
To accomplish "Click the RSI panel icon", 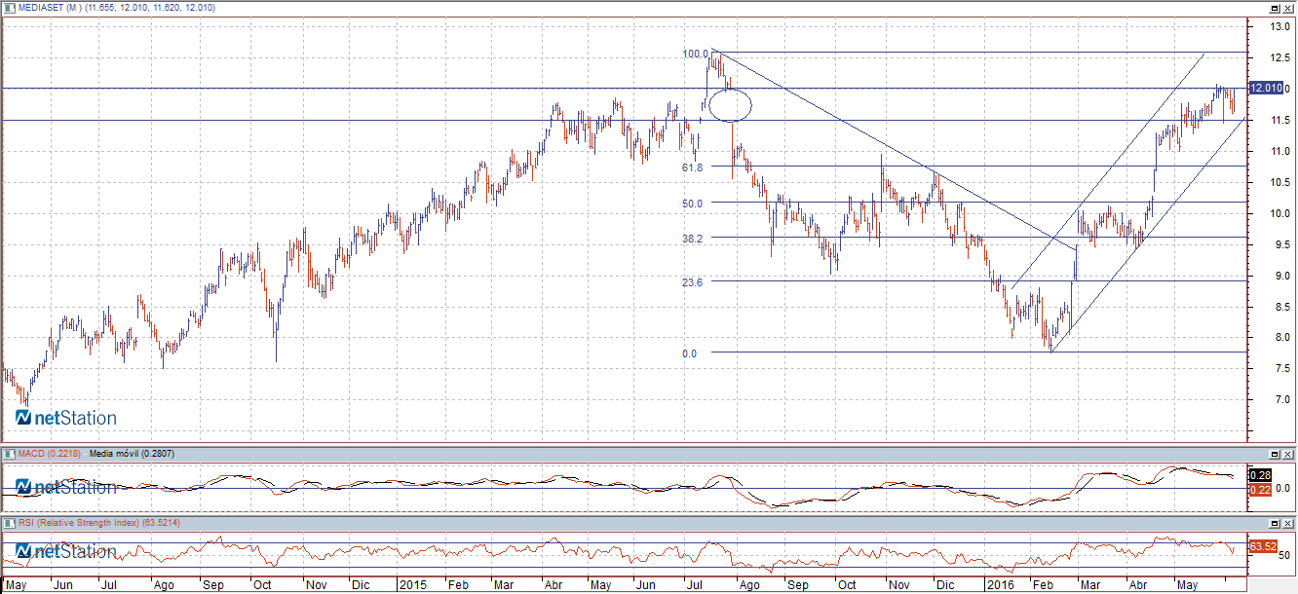I will coord(7,523).
